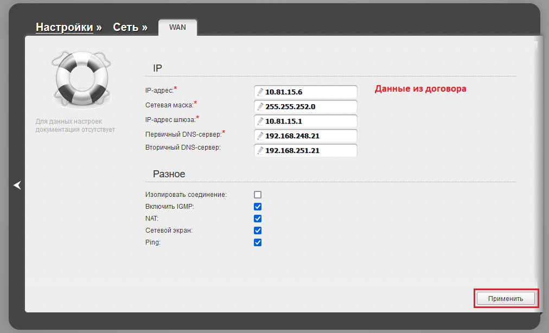Screen dimensions: 549x333
Task: Go to the Сеть breadcrumb section
Action: coord(125,27)
